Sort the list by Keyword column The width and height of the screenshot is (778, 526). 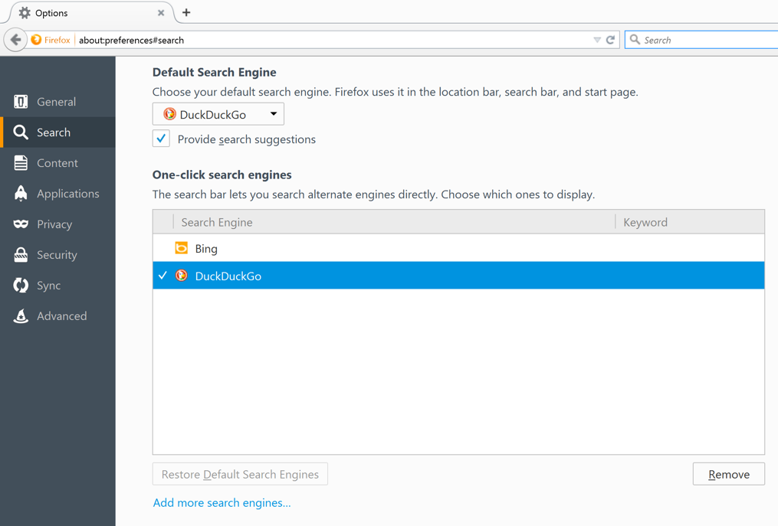tap(645, 222)
